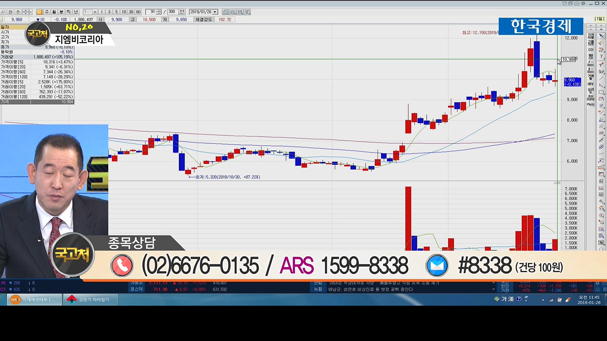Click the print icon in chart toolbar
This screenshot has width=607, height=341.
coord(240,12)
